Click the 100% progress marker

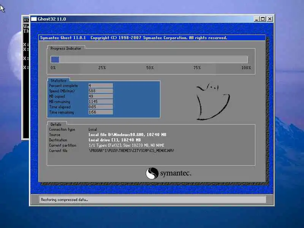246,68
